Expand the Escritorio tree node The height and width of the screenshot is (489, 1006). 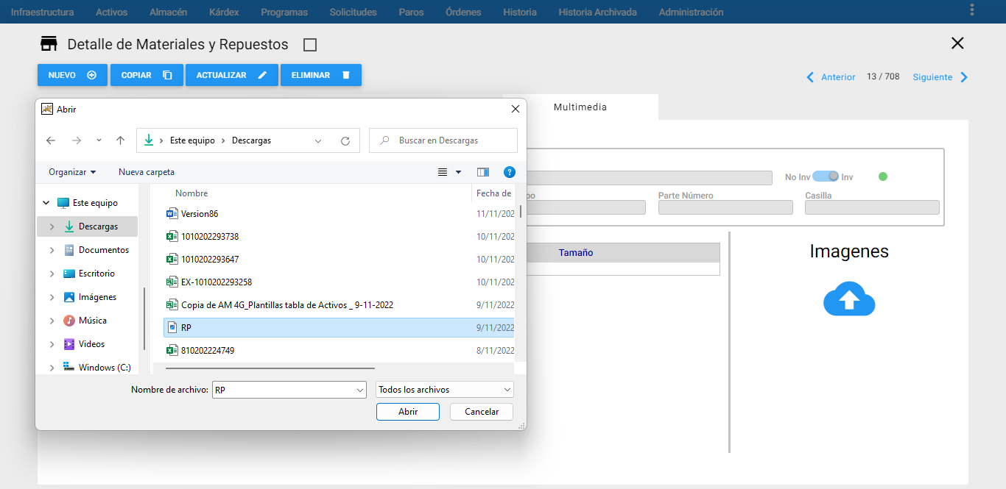point(52,274)
